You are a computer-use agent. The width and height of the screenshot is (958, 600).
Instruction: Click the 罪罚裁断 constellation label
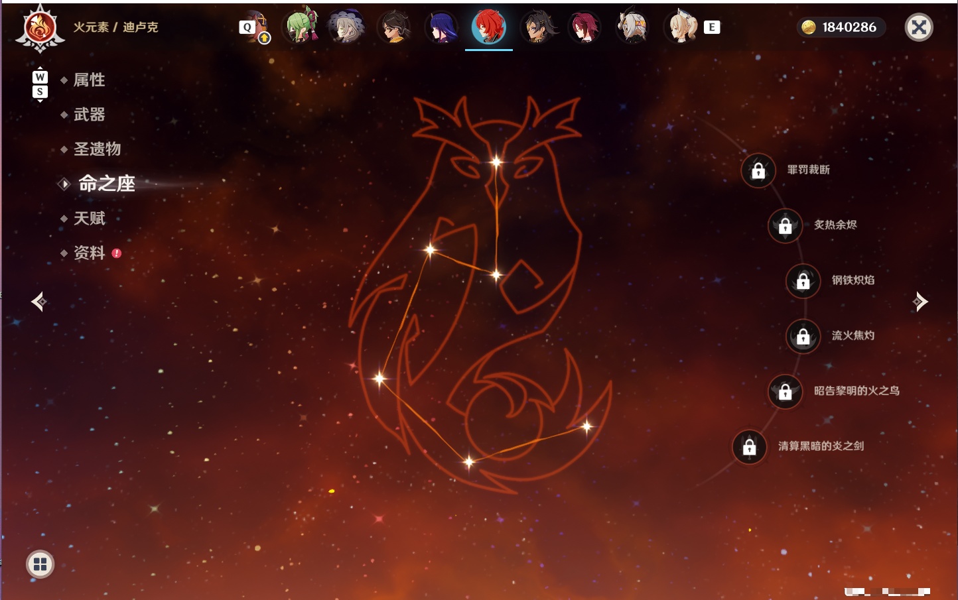click(808, 170)
